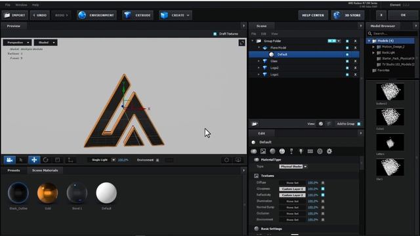Select the first model thumbnail in Model Browser
This screenshot has height=236, width=420.
click(390, 92)
